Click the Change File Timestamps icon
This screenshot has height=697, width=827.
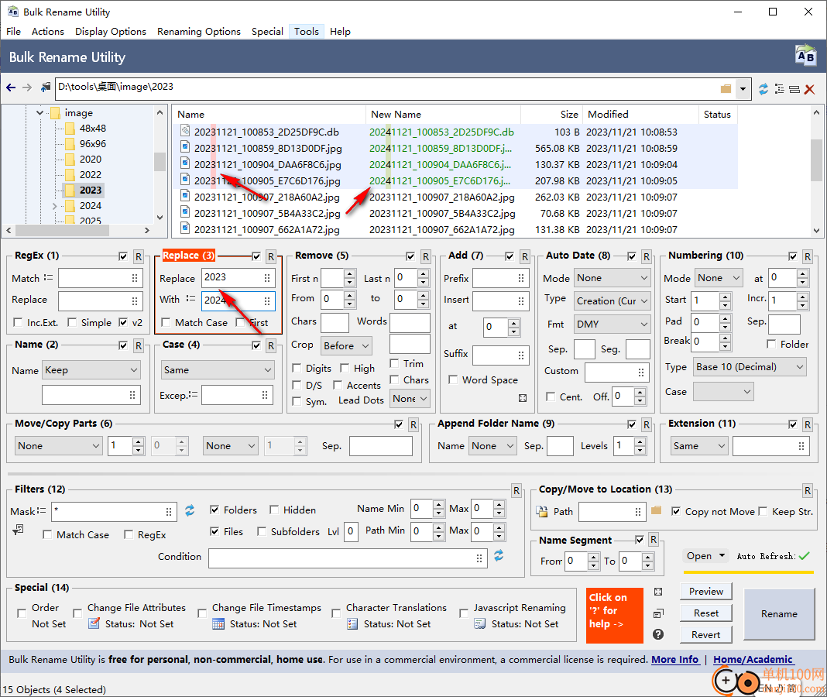coord(218,623)
